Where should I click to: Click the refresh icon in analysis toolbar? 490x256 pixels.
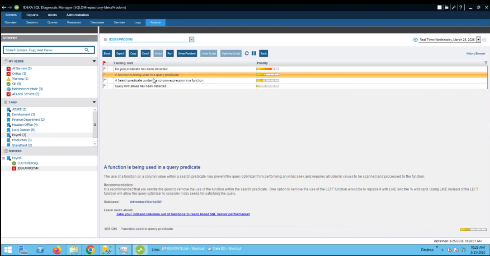(246, 53)
